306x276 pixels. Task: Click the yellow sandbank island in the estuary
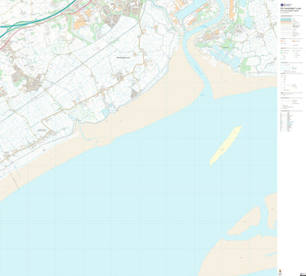[x=226, y=146]
